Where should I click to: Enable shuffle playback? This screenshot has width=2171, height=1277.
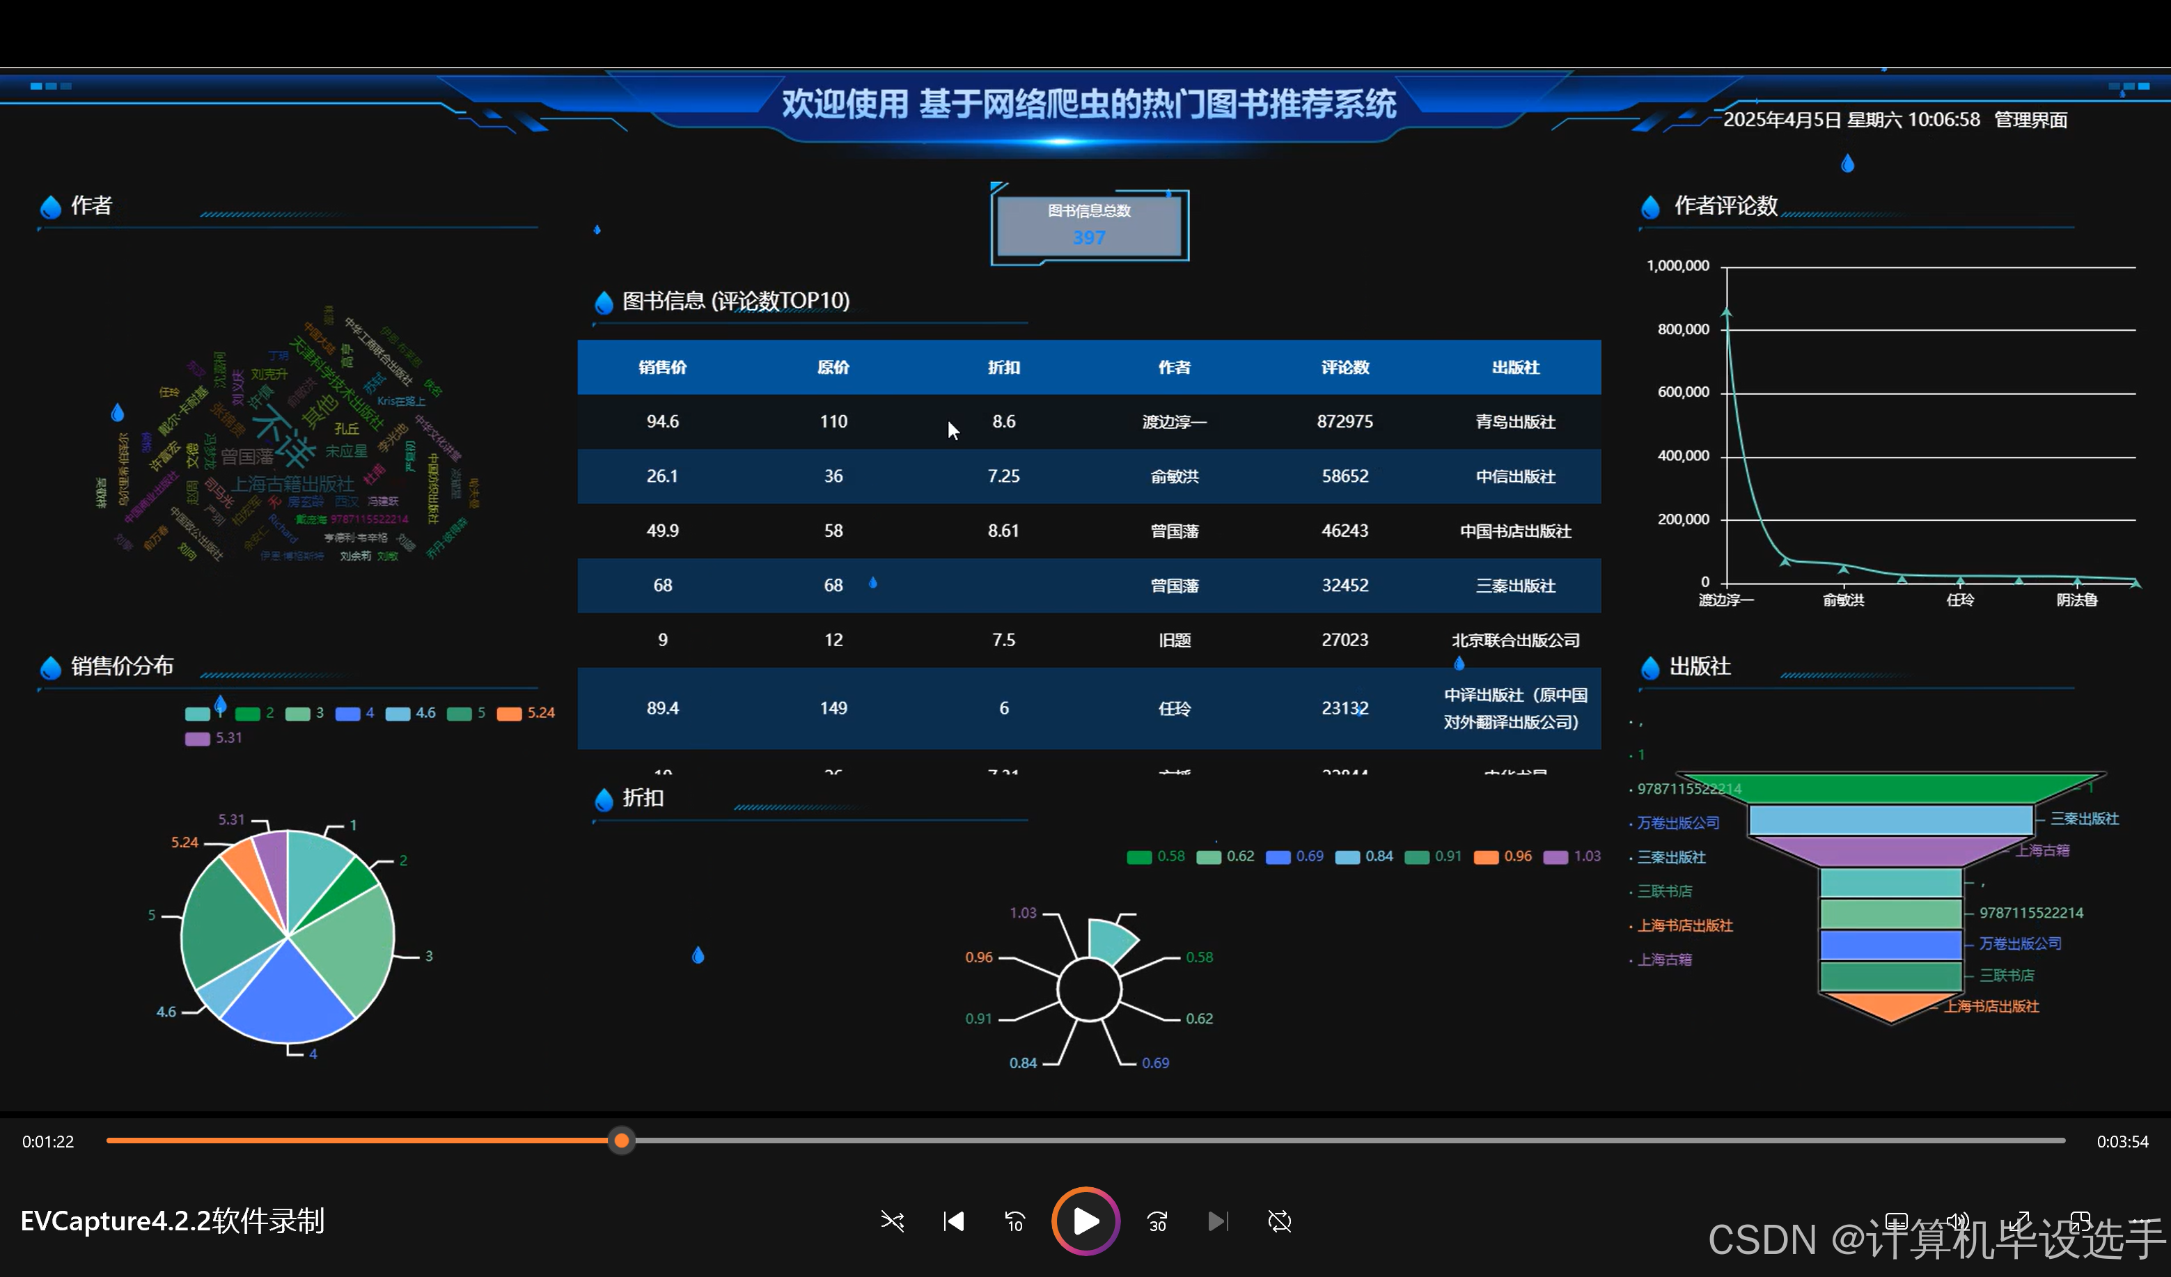[893, 1221]
